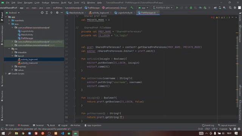Open the Windows Start menu
The width and height of the screenshot is (242, 136).
[3, 133]
